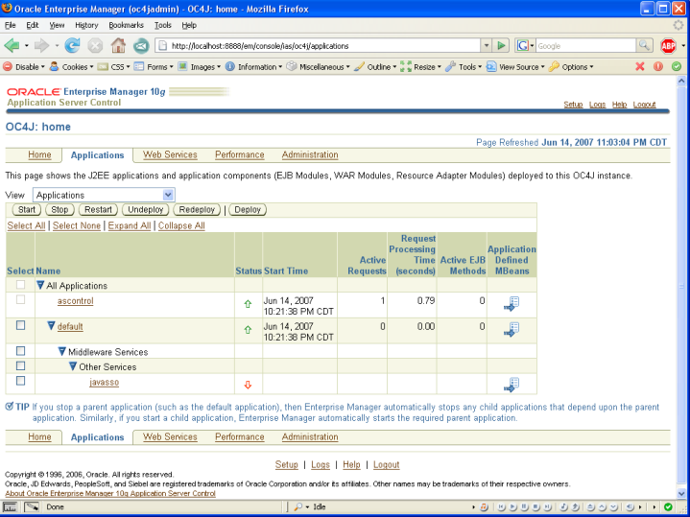Click the eject icon in the status bar
The height and width of the screenshot is (517, 690).
point(590,506)
